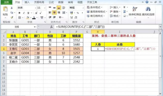
Task: Toggle underline formatting
Action: 28,13
